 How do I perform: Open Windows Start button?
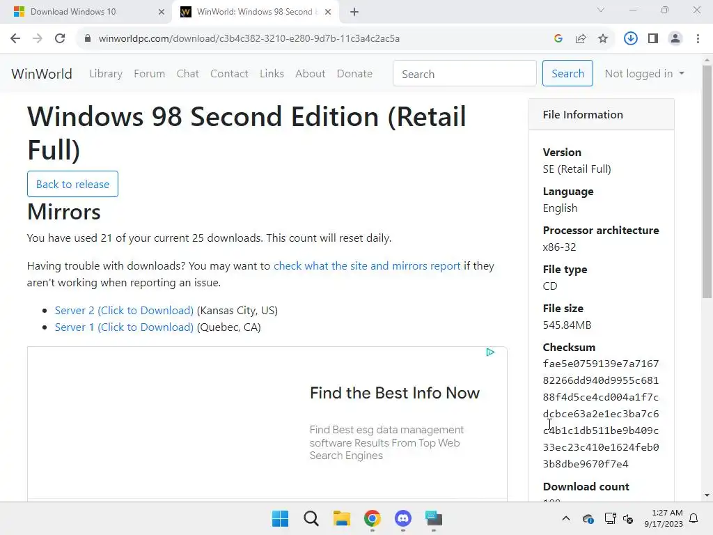(x=280, y=518)
